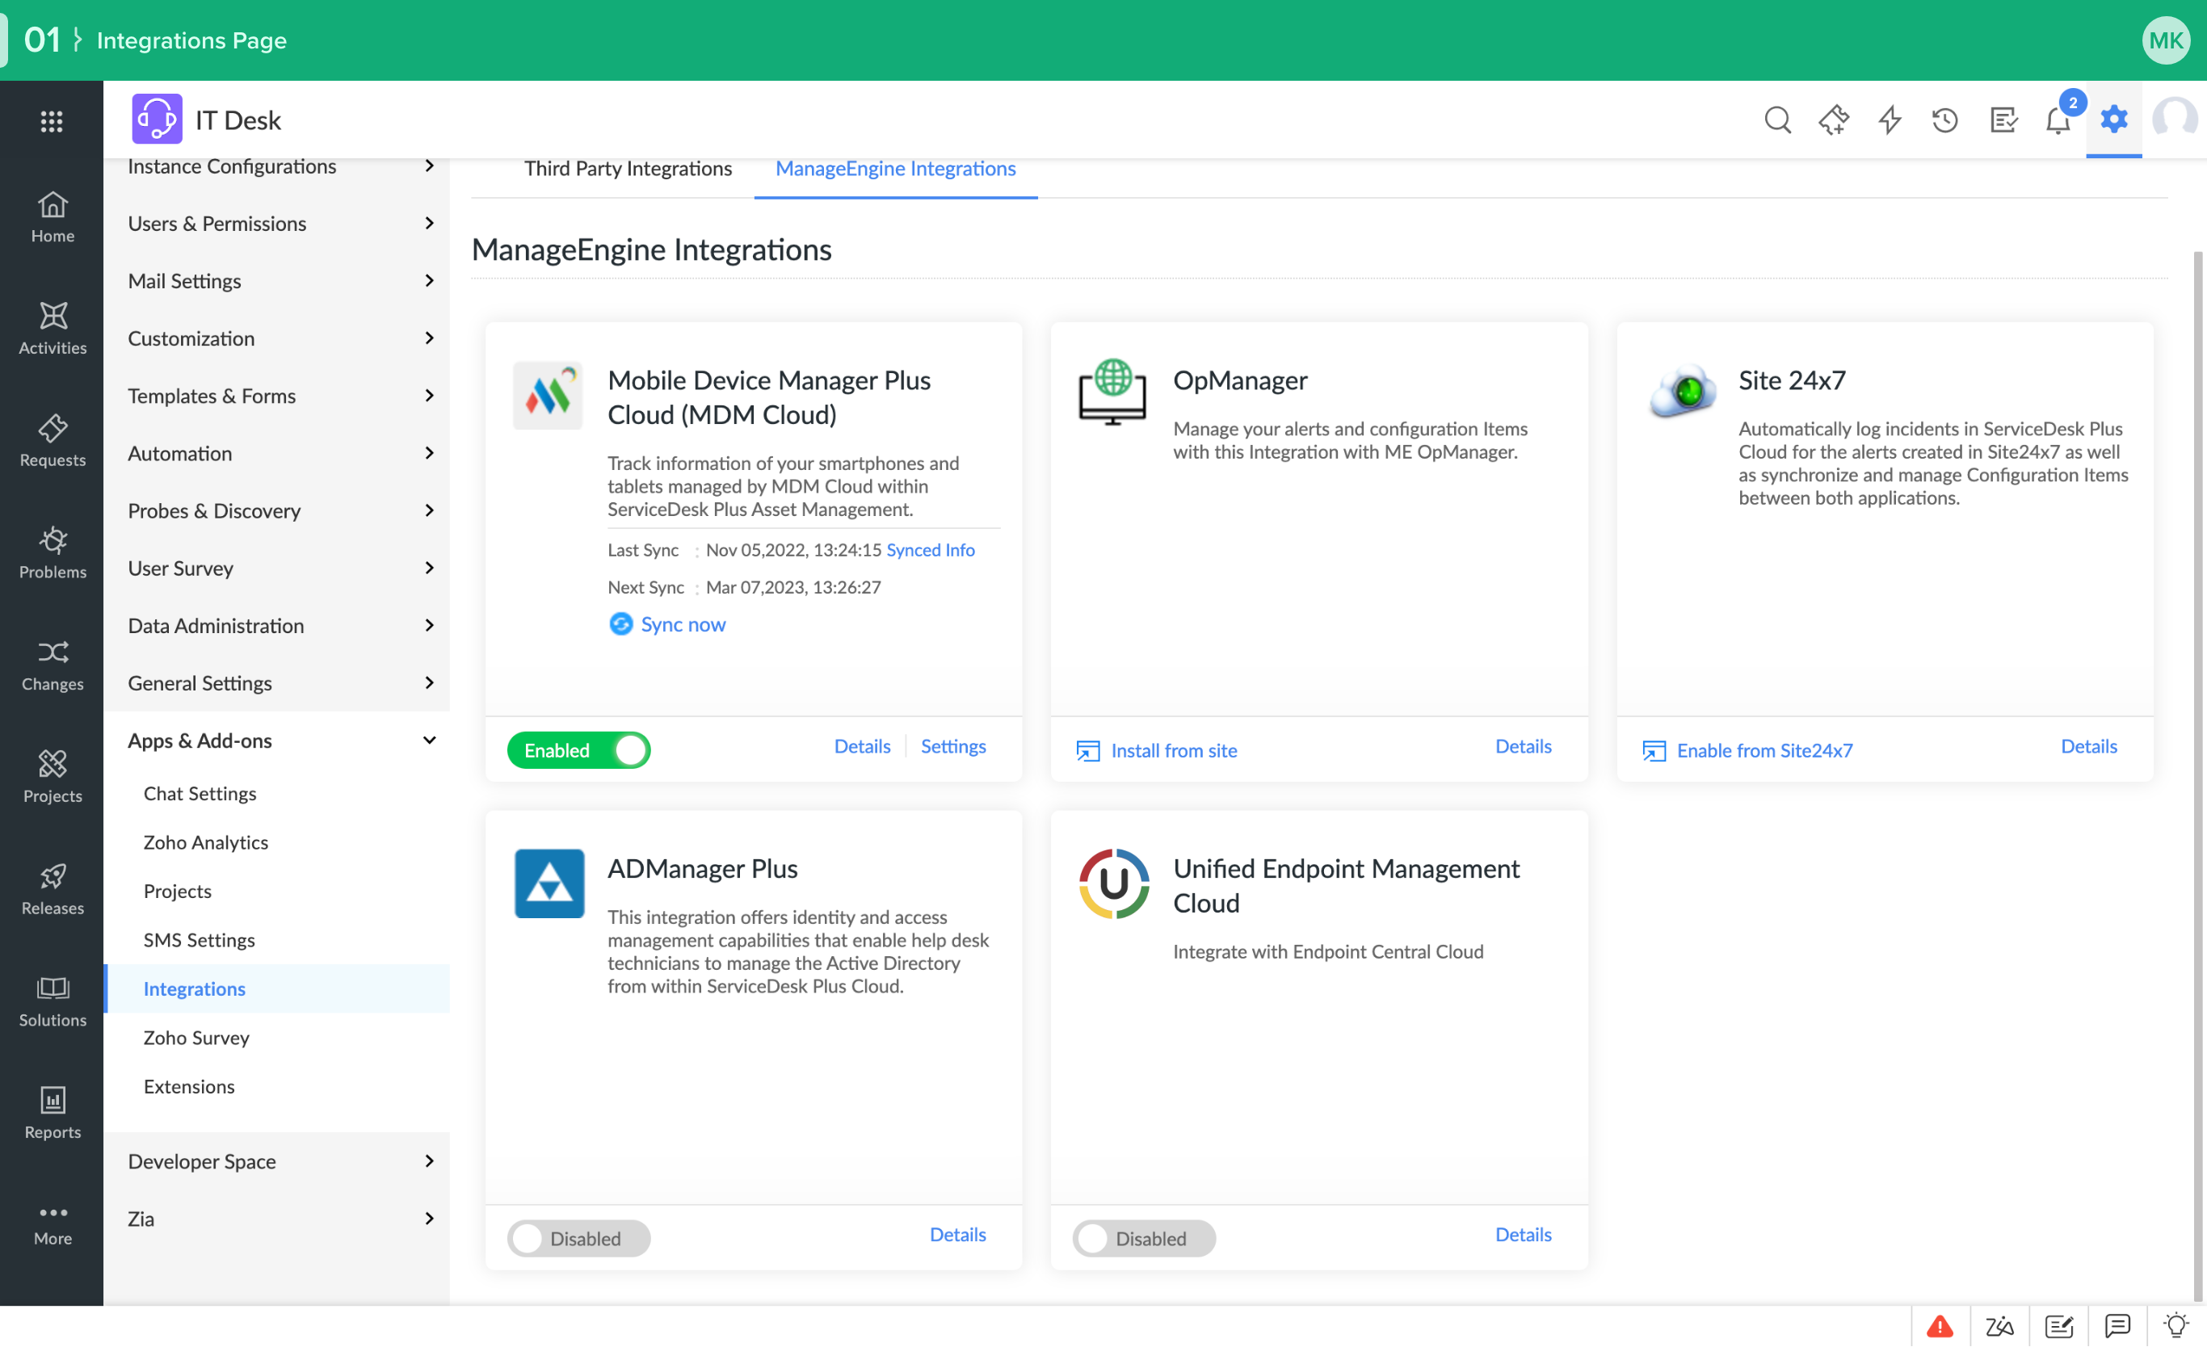This screenshot has width=2207, height=1347.
Task: Open Reports module in sidebar
Action: click(52, 1112)
